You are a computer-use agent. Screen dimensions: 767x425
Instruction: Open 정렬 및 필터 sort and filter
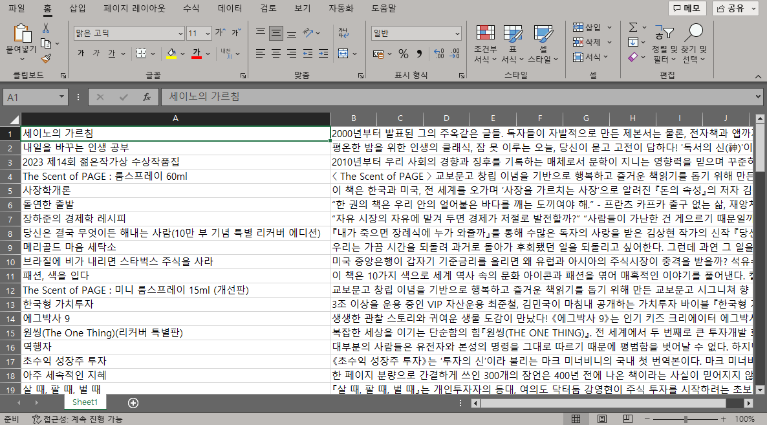[x=664, y=44]
